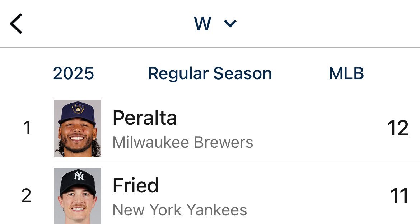The width and height of the screenshot is (420, 224).
Task: Click the New York Yankees team label
Action: [180, 210]
